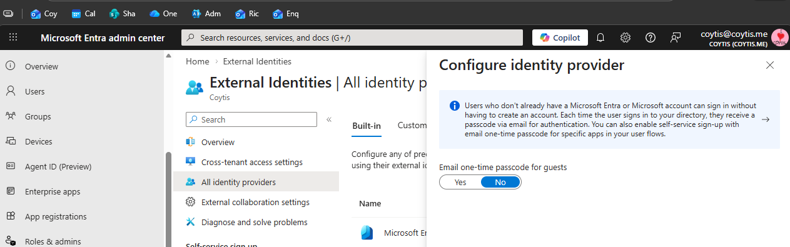Click the App registrations grid icon
Screen dimensions: 790x247
pos(11,216)
